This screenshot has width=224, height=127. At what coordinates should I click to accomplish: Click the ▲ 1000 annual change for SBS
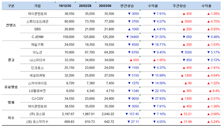134,29
